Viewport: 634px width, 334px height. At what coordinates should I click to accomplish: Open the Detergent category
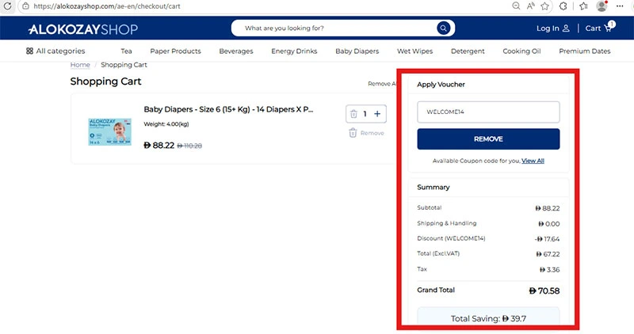(x=468, y=51)
